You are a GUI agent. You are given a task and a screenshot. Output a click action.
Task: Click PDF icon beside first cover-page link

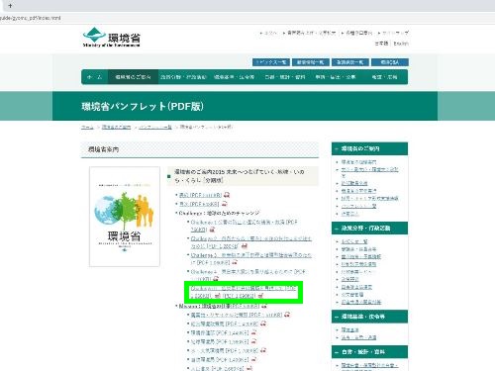(227, 195)
